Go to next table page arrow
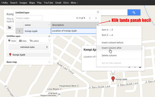Viewport: 155px width, 97px height. (x=96, y=18)
